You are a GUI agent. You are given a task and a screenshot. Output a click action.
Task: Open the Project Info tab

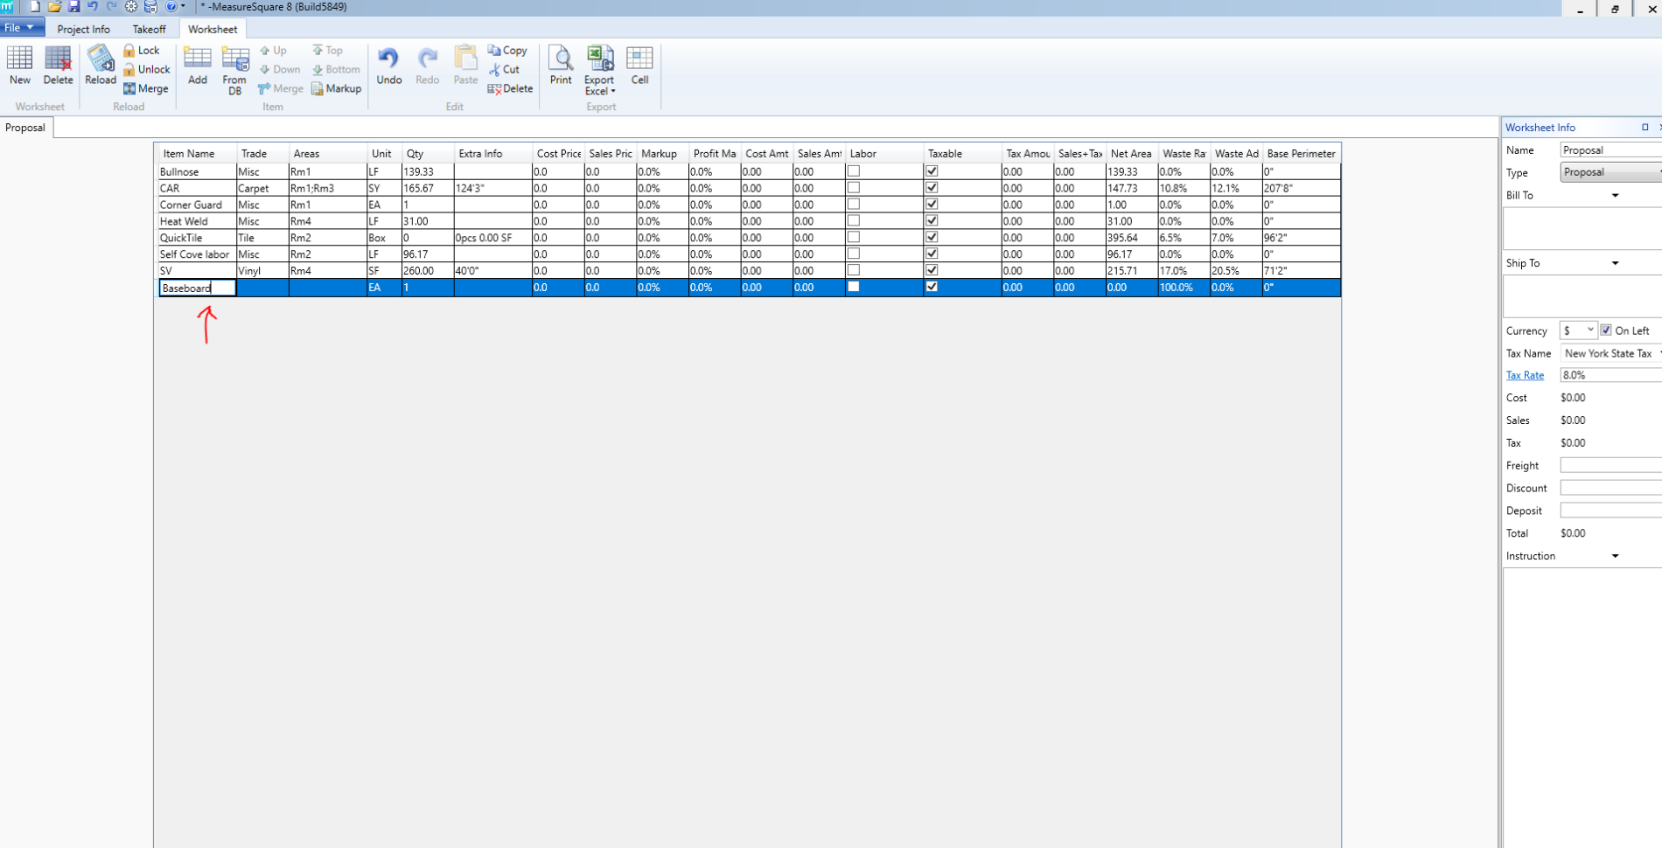pos(83,29)
